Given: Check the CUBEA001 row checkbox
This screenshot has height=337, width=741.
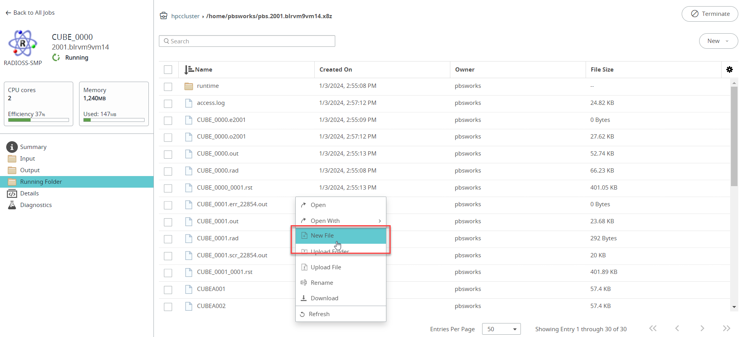Looking at the screenshot, I should (168, 290).
